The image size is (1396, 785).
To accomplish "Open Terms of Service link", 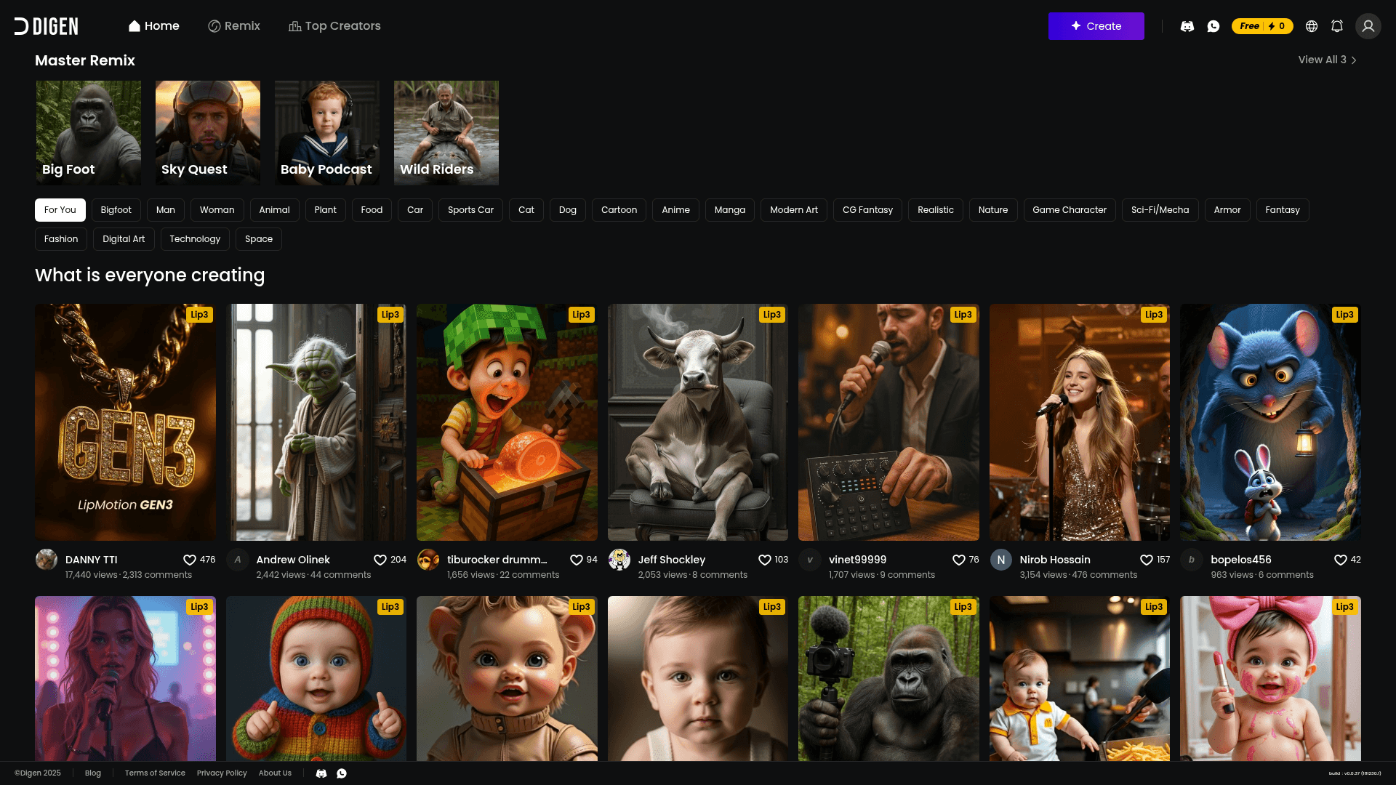I will click(x=155, y=773).
